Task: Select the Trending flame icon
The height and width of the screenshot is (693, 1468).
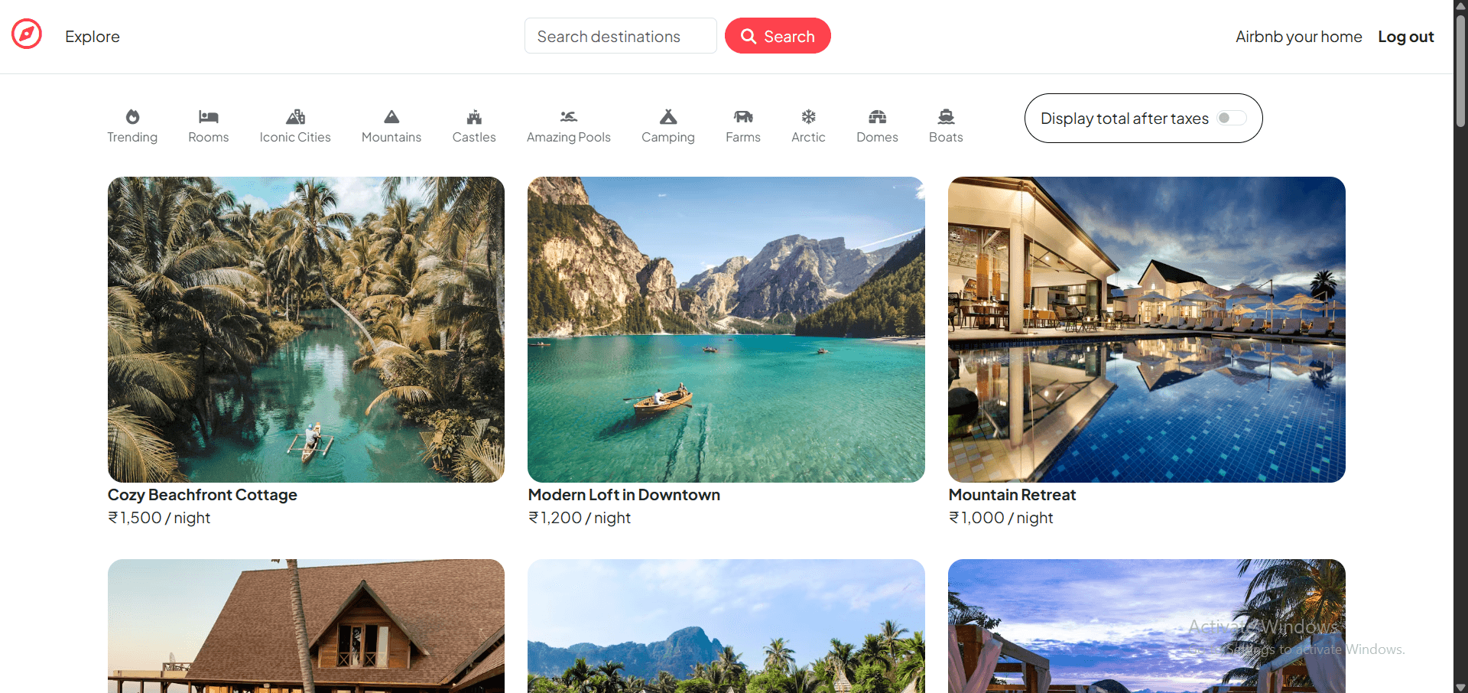Action: (x=132, y=116)
